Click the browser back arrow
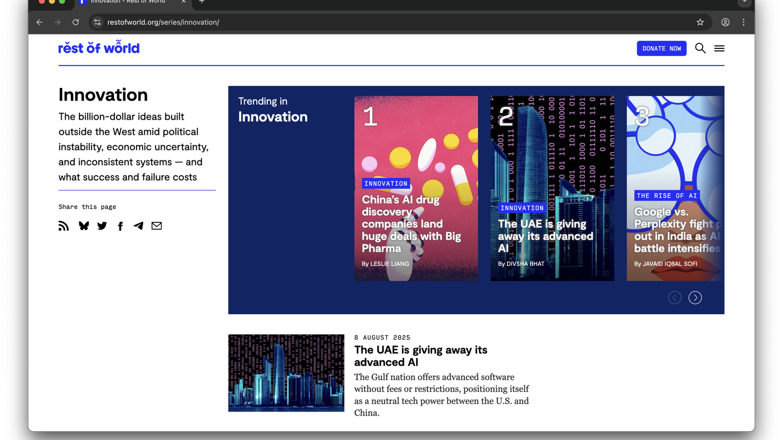783x440 pixels. [39, 22]
